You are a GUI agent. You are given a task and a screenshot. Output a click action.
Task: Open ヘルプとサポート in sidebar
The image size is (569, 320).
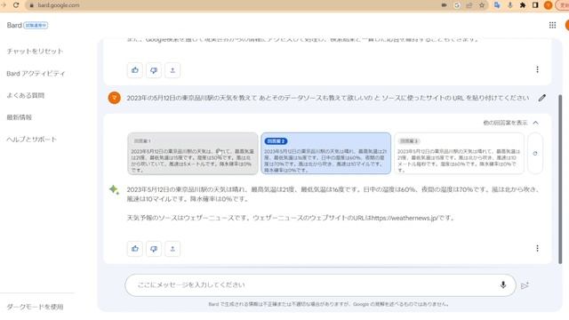tap(32, 140)
